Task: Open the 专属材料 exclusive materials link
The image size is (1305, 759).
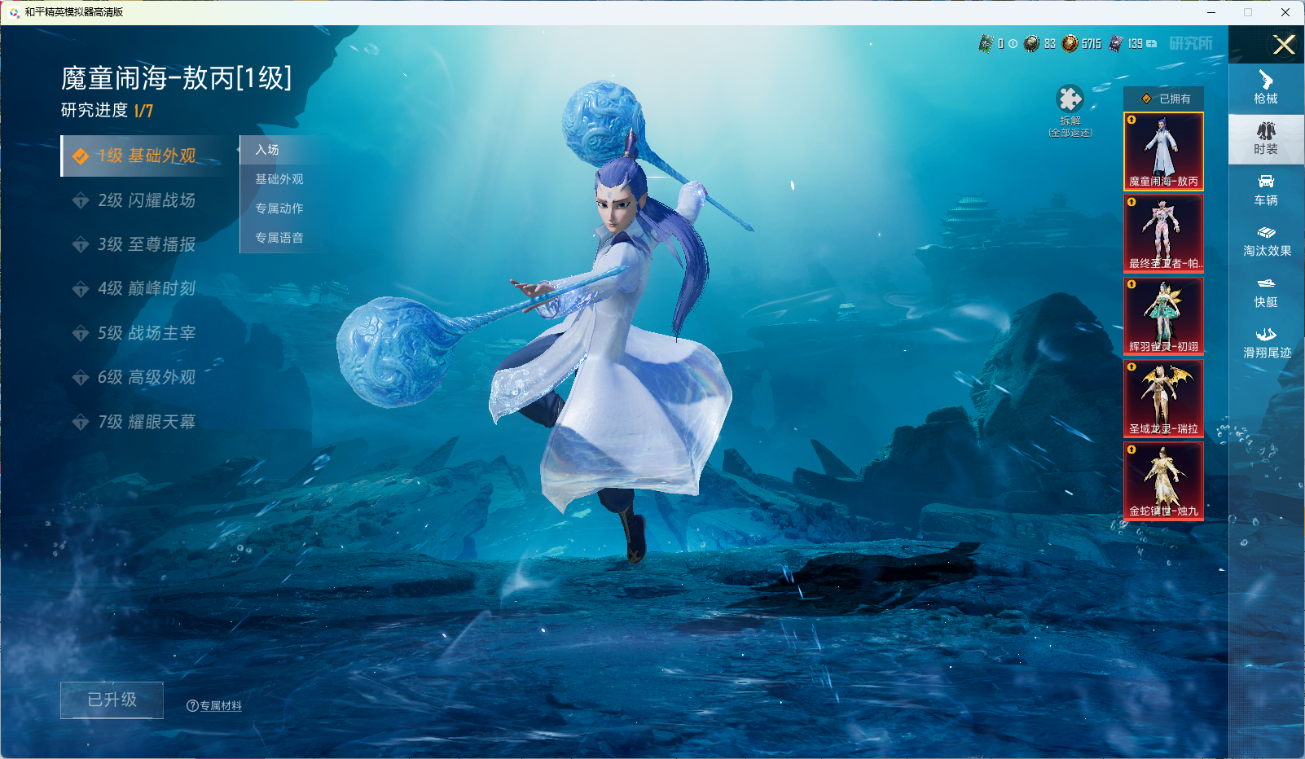Action: pos(221,706)
